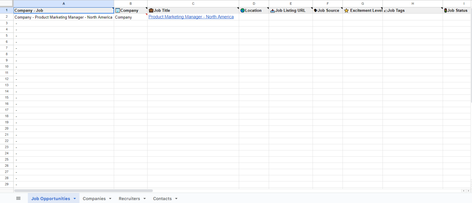Select the Job Listing URL header cell
472x203 pixels.
(x=291, y=10)
